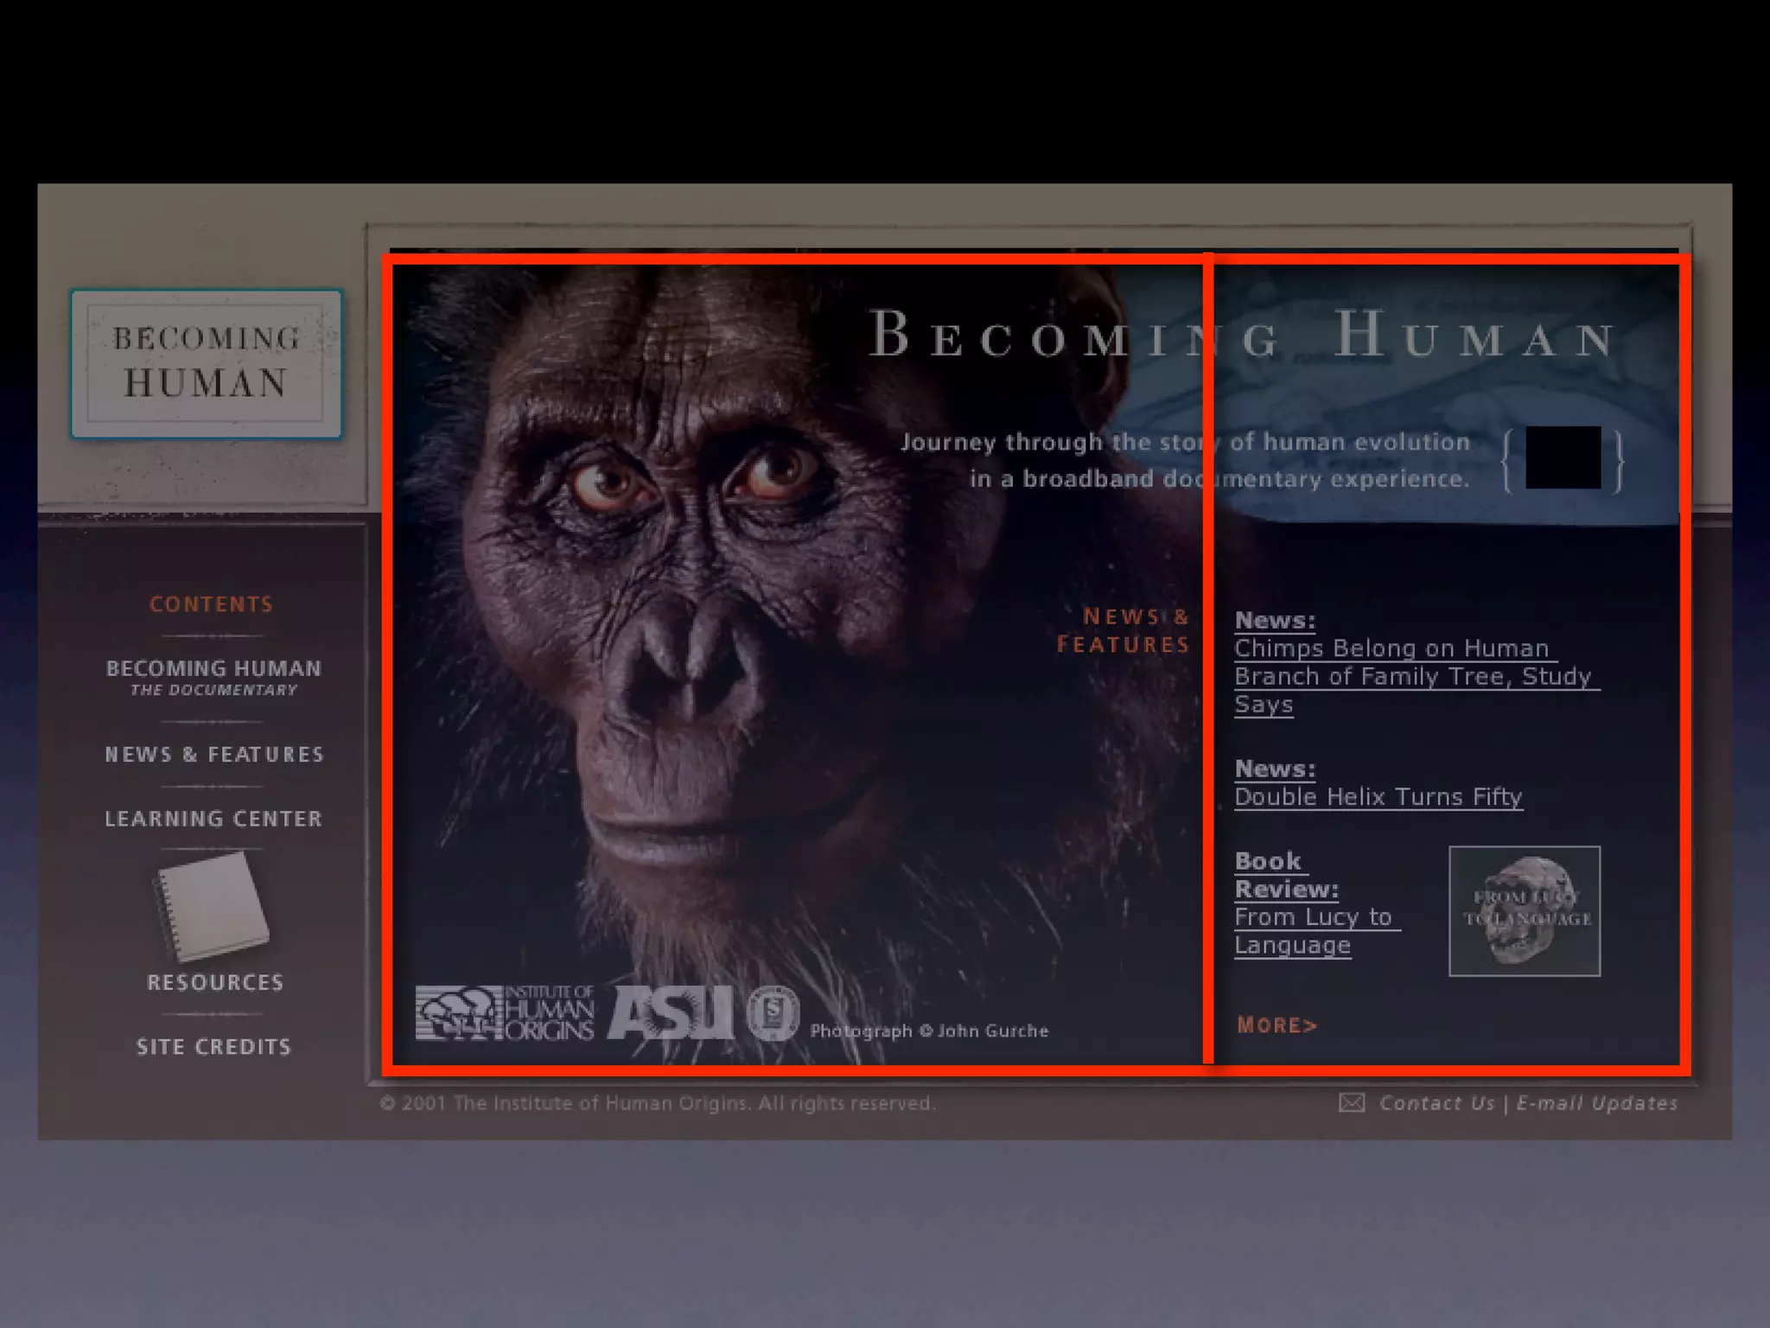Open Site Credits page

click(x=213, y=1047)
